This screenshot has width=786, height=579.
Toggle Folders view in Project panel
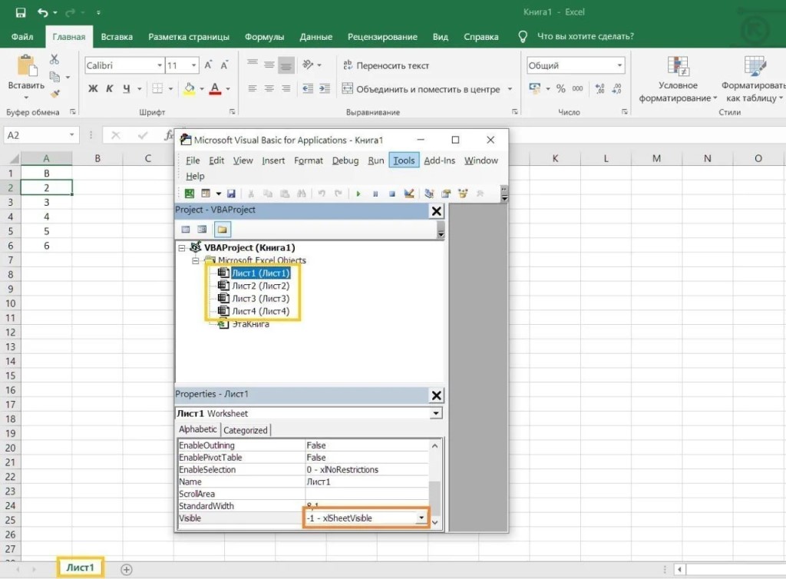[x=222, y=229]
